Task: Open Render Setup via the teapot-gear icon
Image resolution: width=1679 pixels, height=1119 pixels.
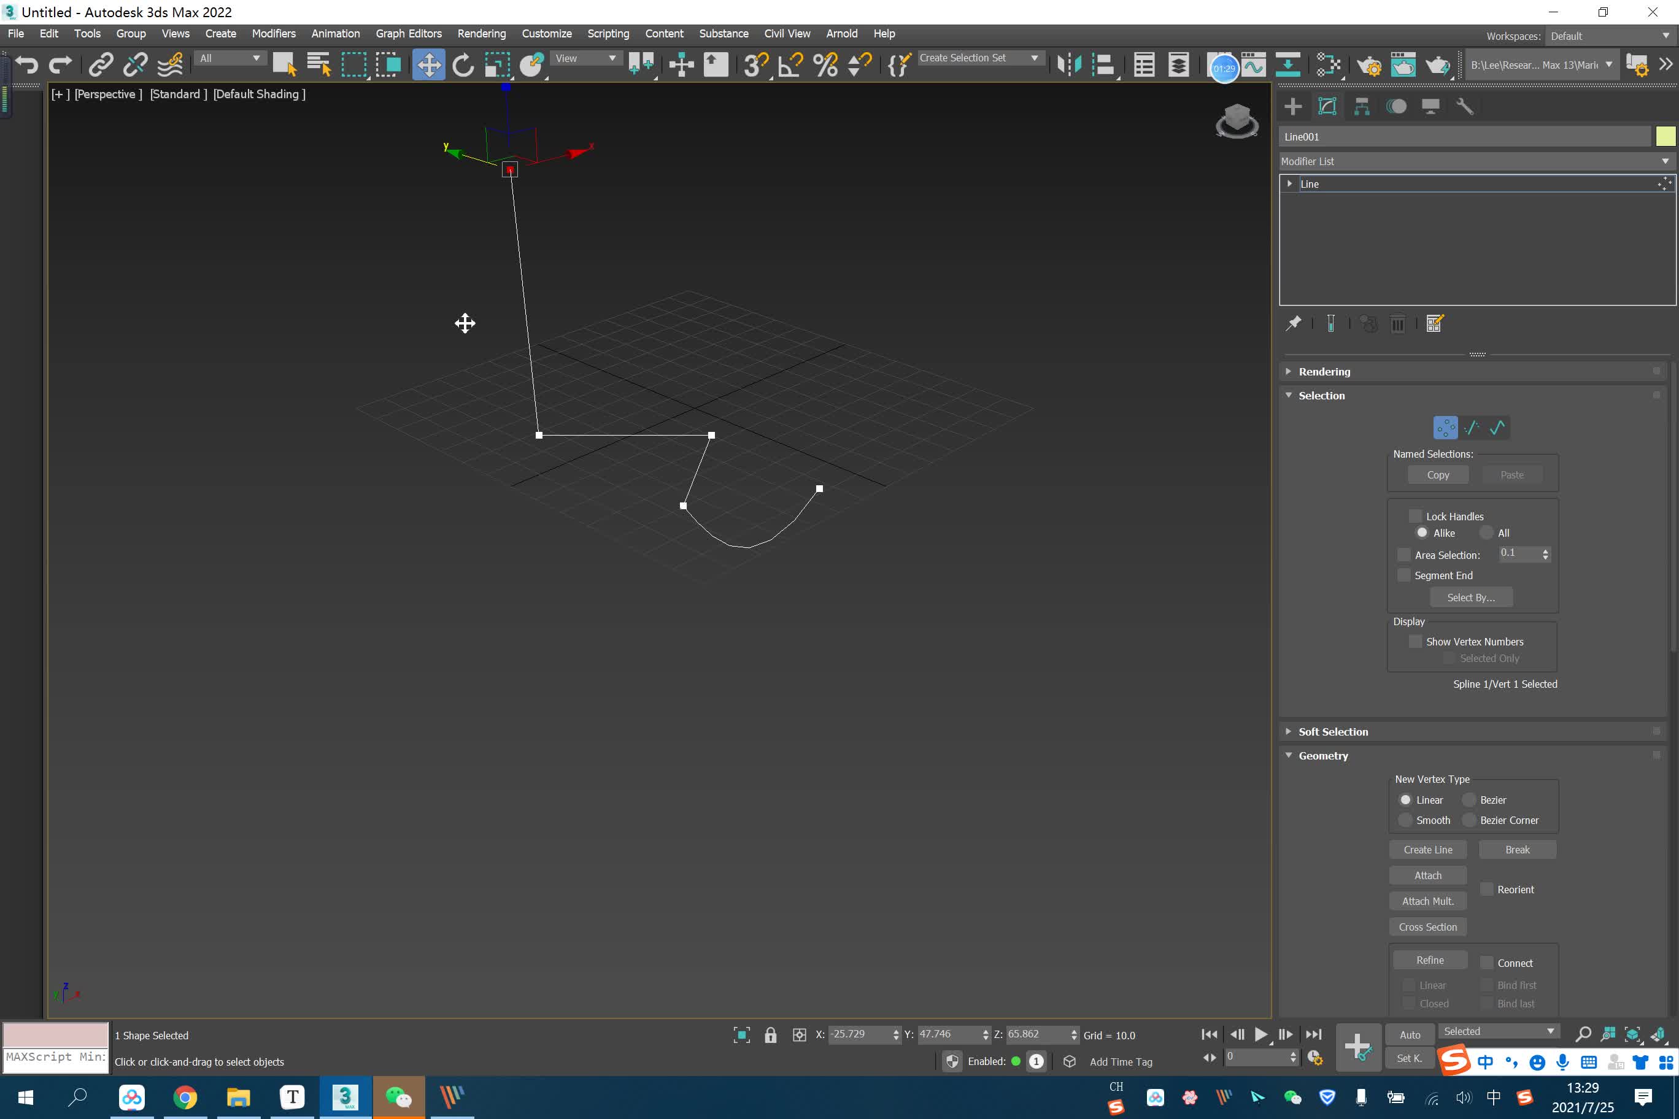Action: (1370, 65)
